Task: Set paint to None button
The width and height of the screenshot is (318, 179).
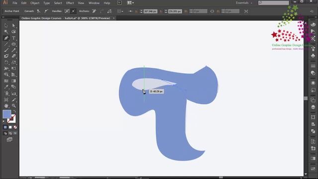Action: [15, 127]
